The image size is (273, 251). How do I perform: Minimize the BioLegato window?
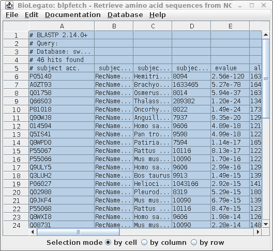(x=240, y=6)
